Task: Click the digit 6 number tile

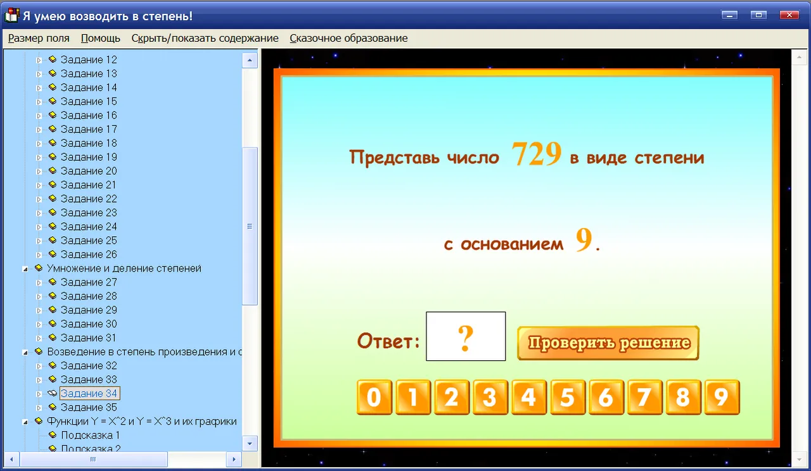Action: 606,398
